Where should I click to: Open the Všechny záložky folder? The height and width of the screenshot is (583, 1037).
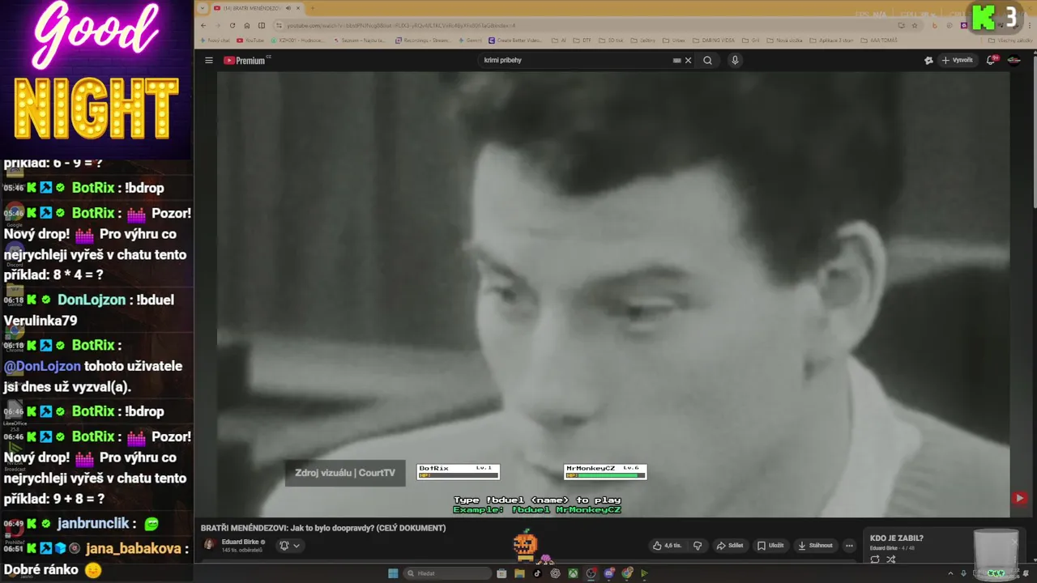click(x=1010, y=40)
